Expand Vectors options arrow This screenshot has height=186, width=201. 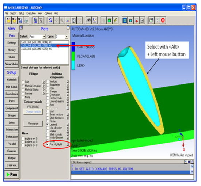click(68, 81)
